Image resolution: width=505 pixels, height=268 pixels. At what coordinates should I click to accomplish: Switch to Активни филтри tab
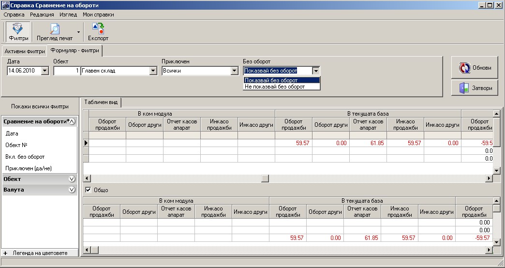pos(25,51)
